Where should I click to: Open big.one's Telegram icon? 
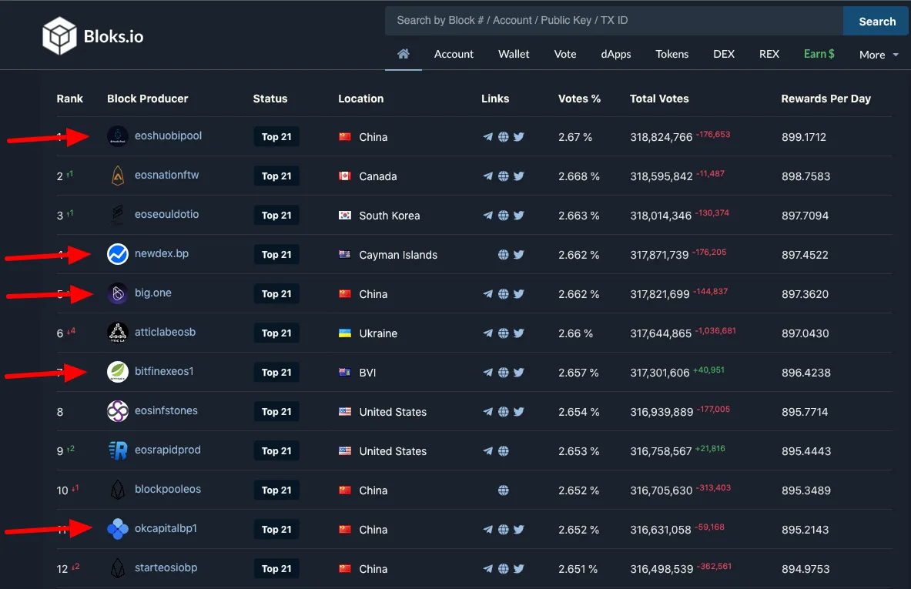[x=488, y=294]
